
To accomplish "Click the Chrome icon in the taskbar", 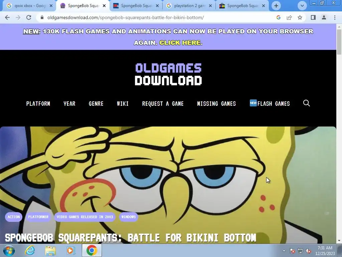I will pos(92,250).
